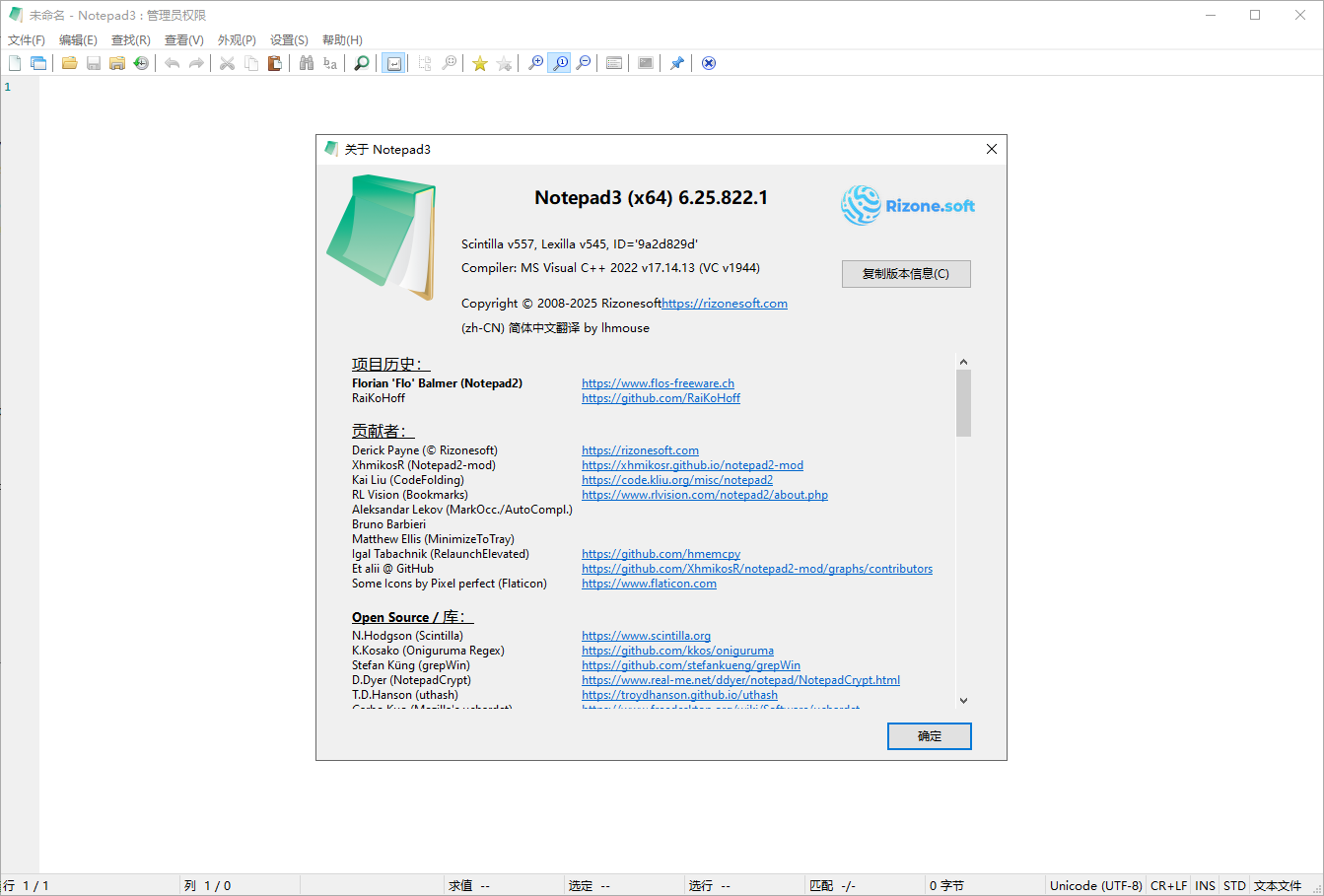Click the yellow star Favorites icon

(x=480, y=63)
